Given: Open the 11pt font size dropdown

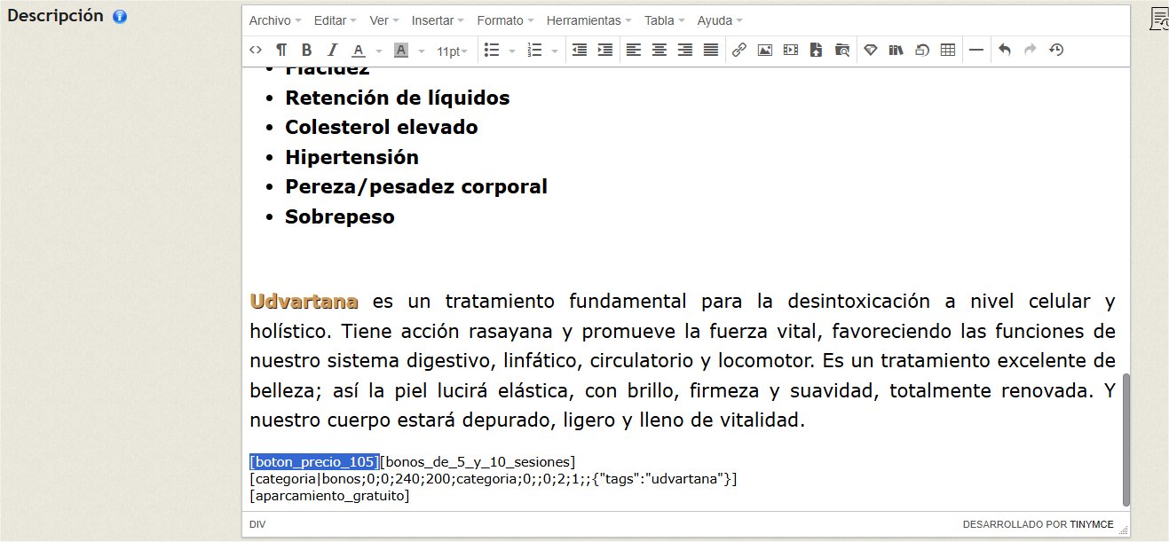Looking at the screenshot, I should [x=453, y=51].
